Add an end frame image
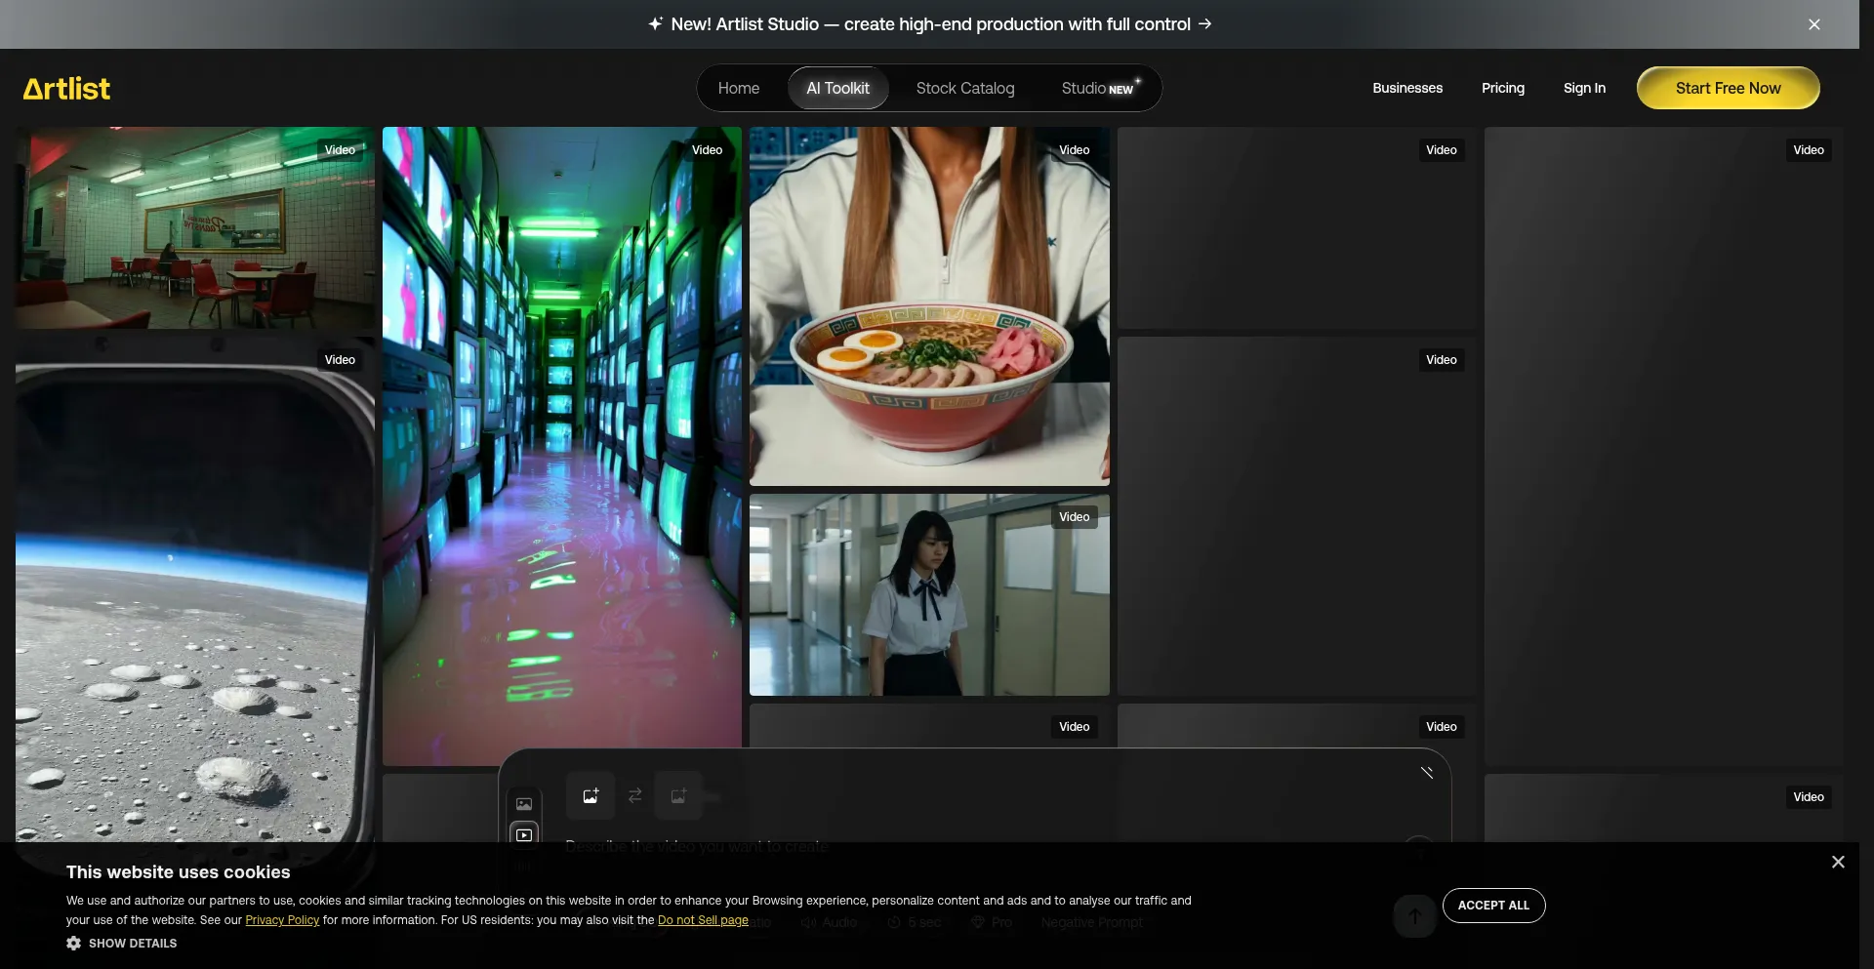This screenshot has height=969, width=1874. tap(678, 796)
